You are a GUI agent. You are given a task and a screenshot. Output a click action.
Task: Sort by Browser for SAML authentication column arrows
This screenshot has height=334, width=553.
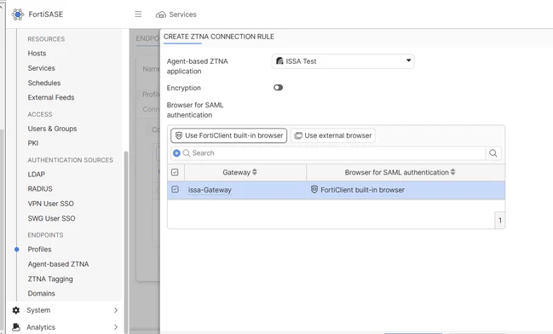pos(452,172)
